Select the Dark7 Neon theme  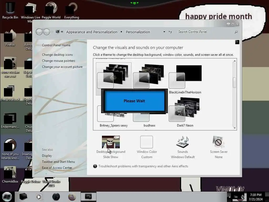pyautogui.click(x=185, y=113)
